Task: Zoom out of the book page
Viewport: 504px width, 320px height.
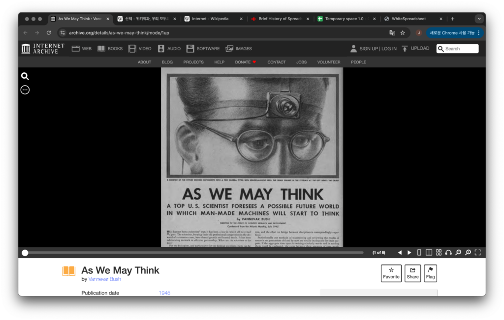Action: (458, 253)
